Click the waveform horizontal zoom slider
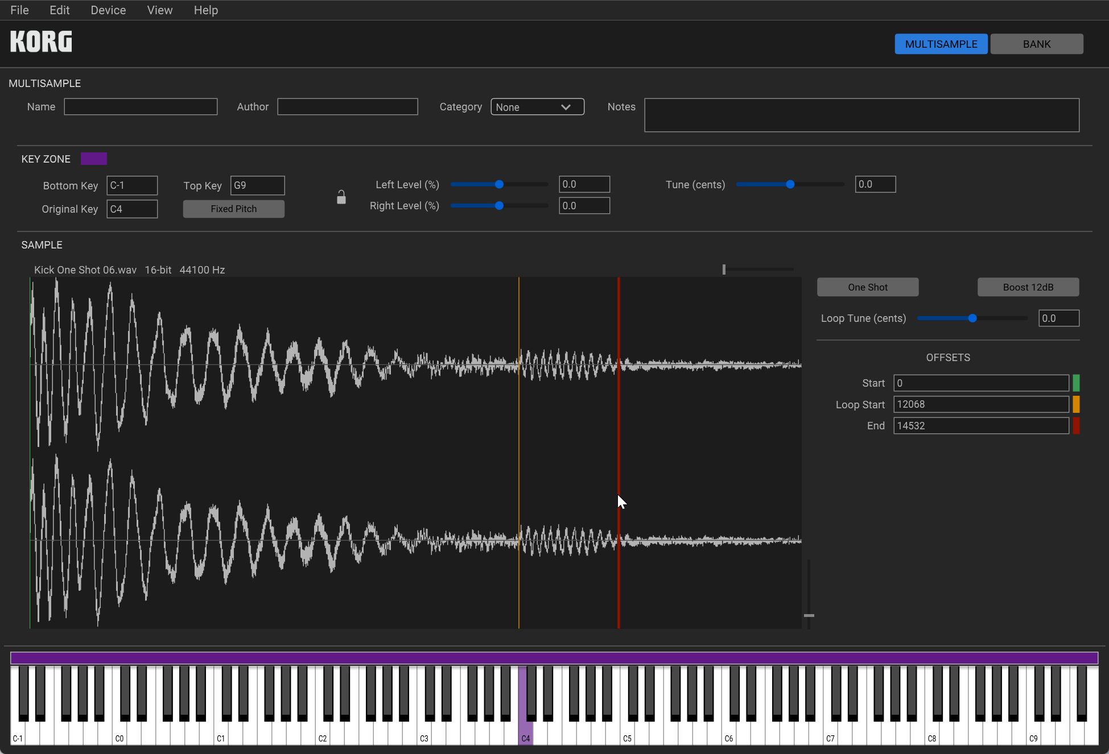The height and width of the screenshot is (754, 1109). (758, 270)
